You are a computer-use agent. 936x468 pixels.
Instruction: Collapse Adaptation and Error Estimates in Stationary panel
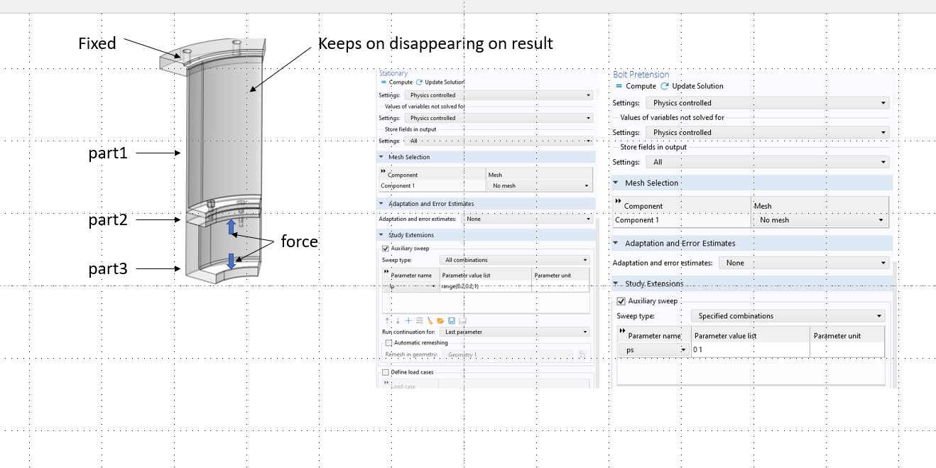click(381, 204)
